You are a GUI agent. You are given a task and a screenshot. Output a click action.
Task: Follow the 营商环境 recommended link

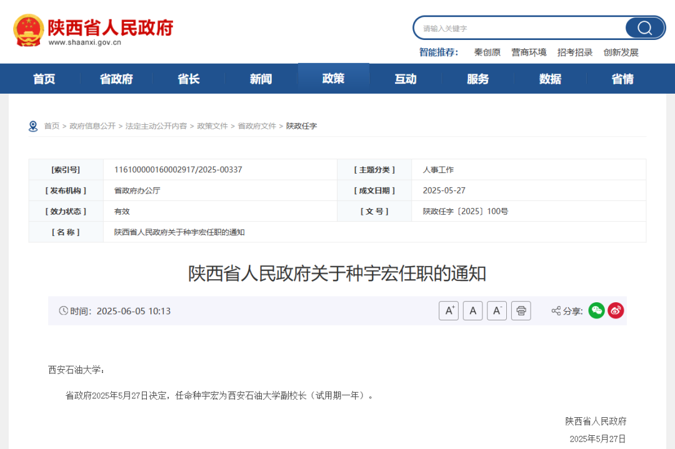[529, 52]
